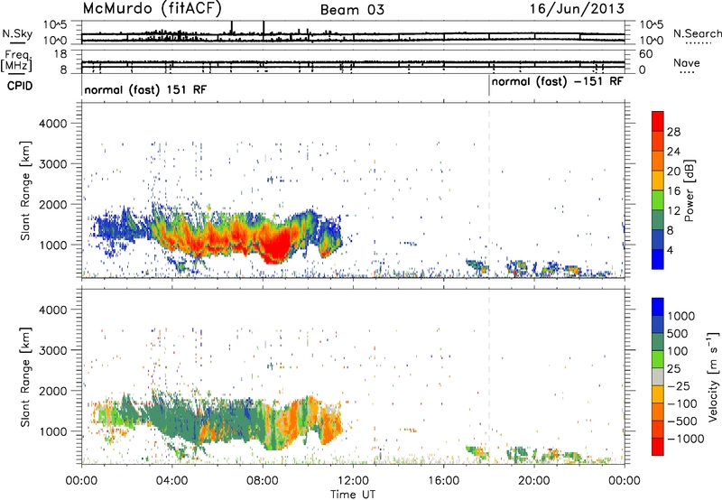Click the "500" label on Velocity colorbar
The height and width of the screenshot is (500, 722).
click(x=676, y=333)
